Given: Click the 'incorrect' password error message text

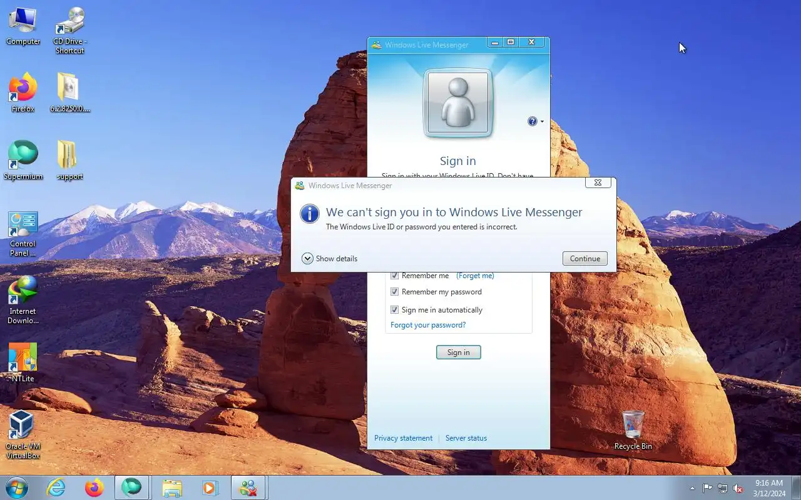Looking at the screenshot, I should (422, 227).
